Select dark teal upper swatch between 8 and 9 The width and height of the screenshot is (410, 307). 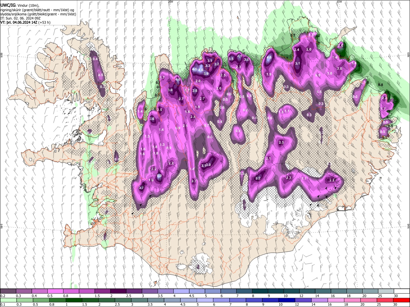click(259, 291)
